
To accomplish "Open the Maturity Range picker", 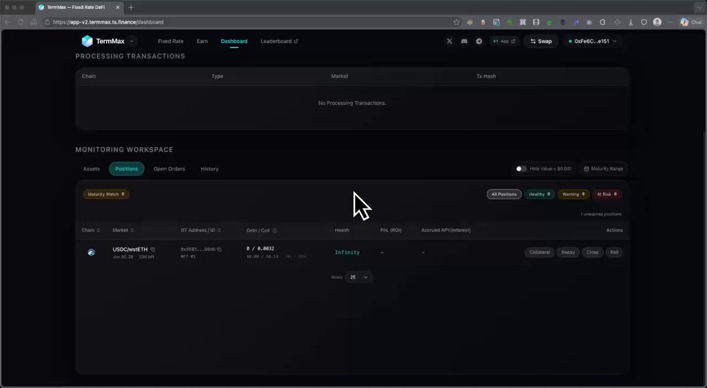I will [x=603, y=169].
